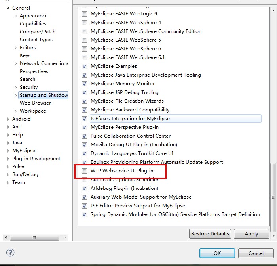The width and height of the screenshot is (277, 266).
Task: Disable Auxiliary Web Model Support checkbox
Action: [x=84, y=197]
